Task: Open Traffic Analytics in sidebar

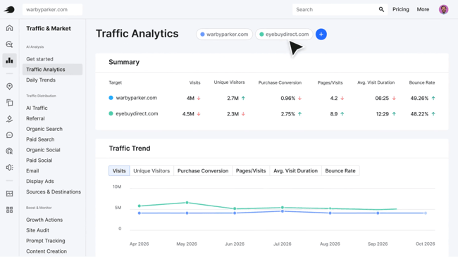Action: pos(52,70)
